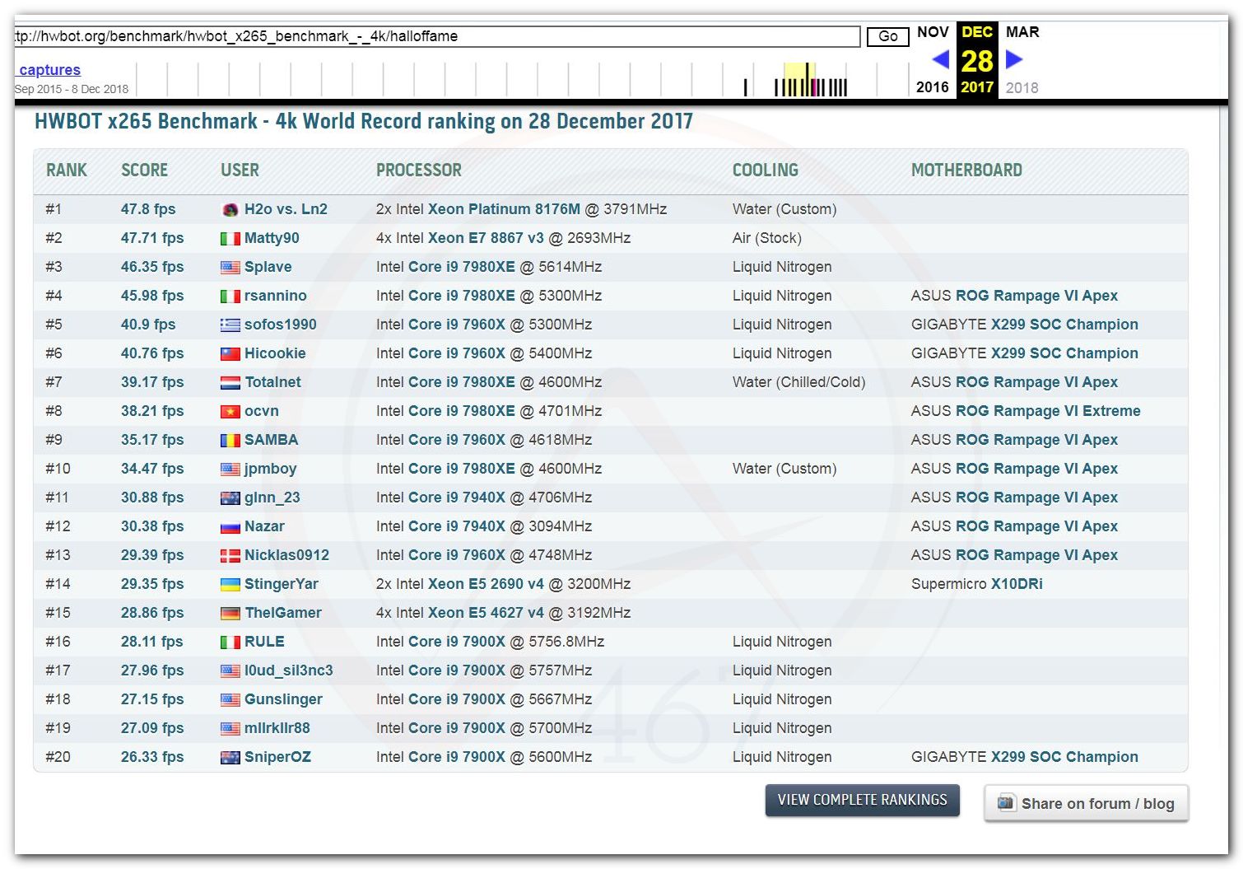
Task: Open Gunslinger user profile
Action: 283,699
